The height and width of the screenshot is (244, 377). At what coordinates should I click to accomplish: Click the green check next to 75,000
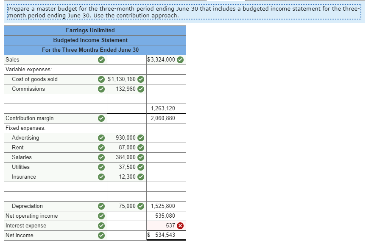(x=141, y=206)
